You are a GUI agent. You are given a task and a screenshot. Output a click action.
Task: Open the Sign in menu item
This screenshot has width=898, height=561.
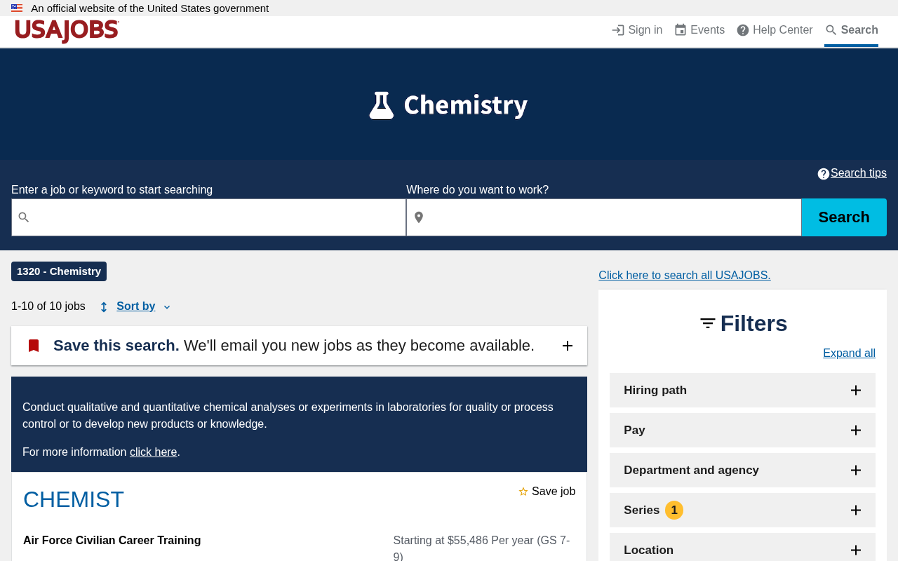click(x=637, y=30)
